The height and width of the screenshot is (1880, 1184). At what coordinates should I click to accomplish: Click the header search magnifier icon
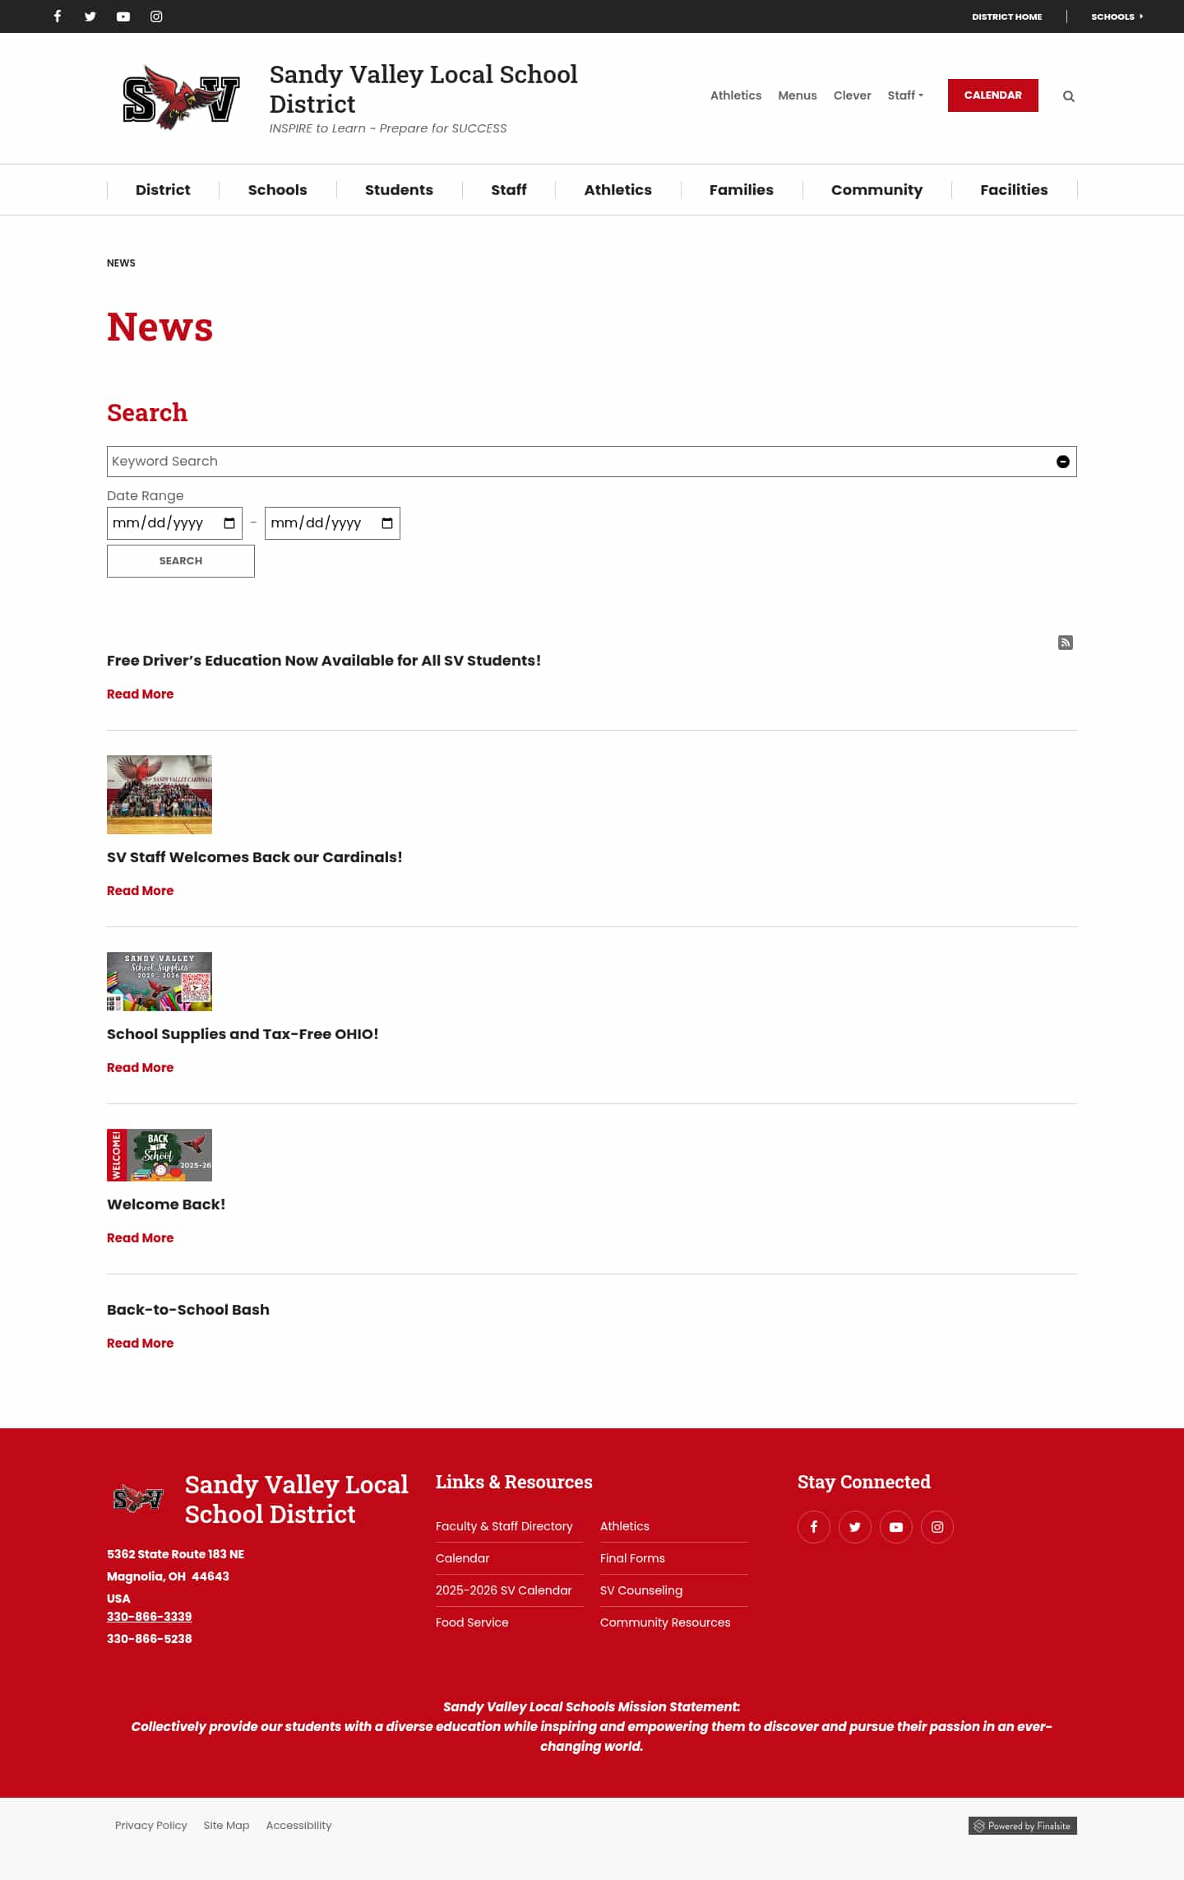coord(1069,96)
